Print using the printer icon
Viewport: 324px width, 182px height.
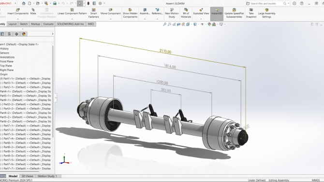55,3
